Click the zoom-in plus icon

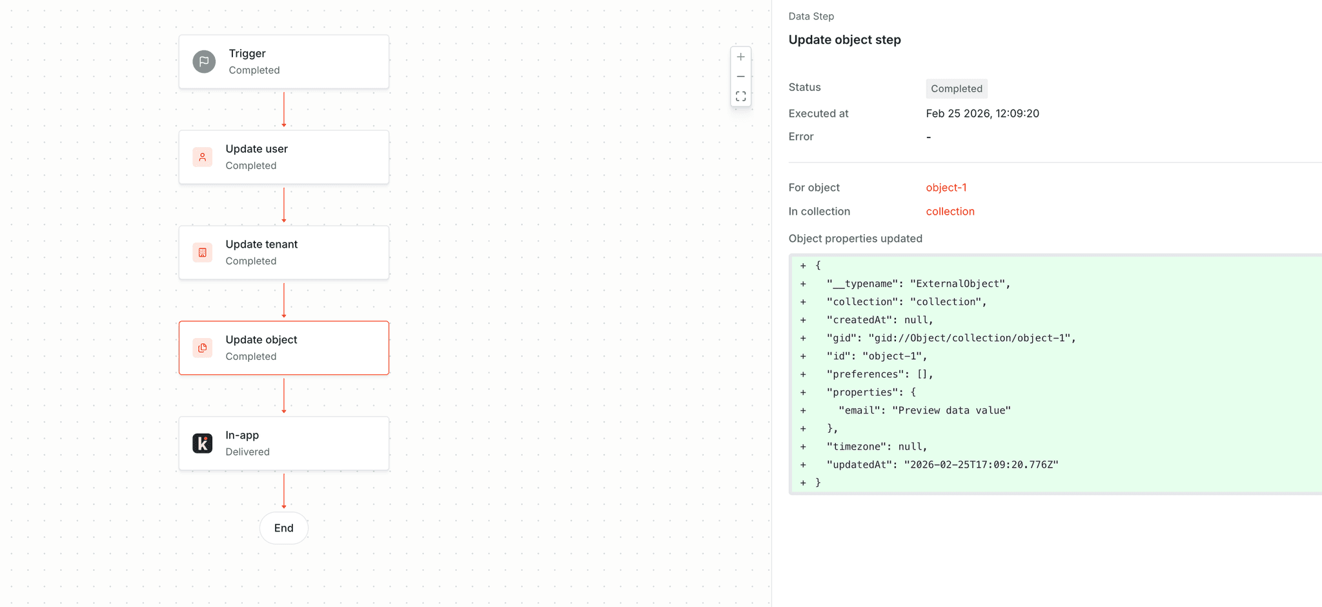[740, 56]
